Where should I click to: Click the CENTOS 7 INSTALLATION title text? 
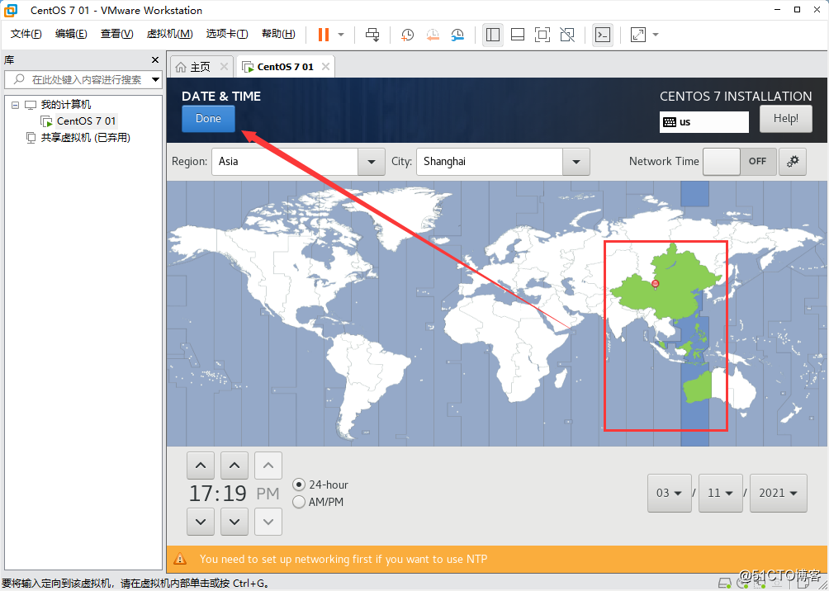click(x=736, y=97)
